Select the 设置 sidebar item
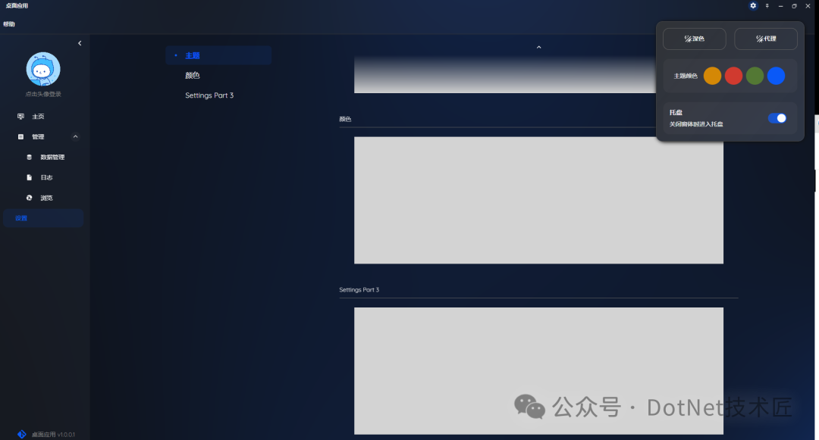This screenshot has width=819, height=440. 43,218
